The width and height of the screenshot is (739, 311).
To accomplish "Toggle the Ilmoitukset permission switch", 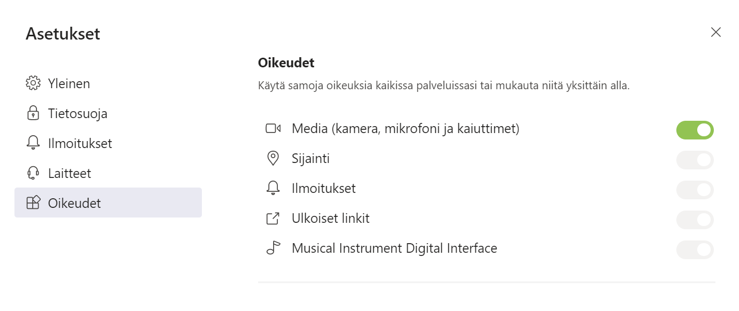I will 695,190.
